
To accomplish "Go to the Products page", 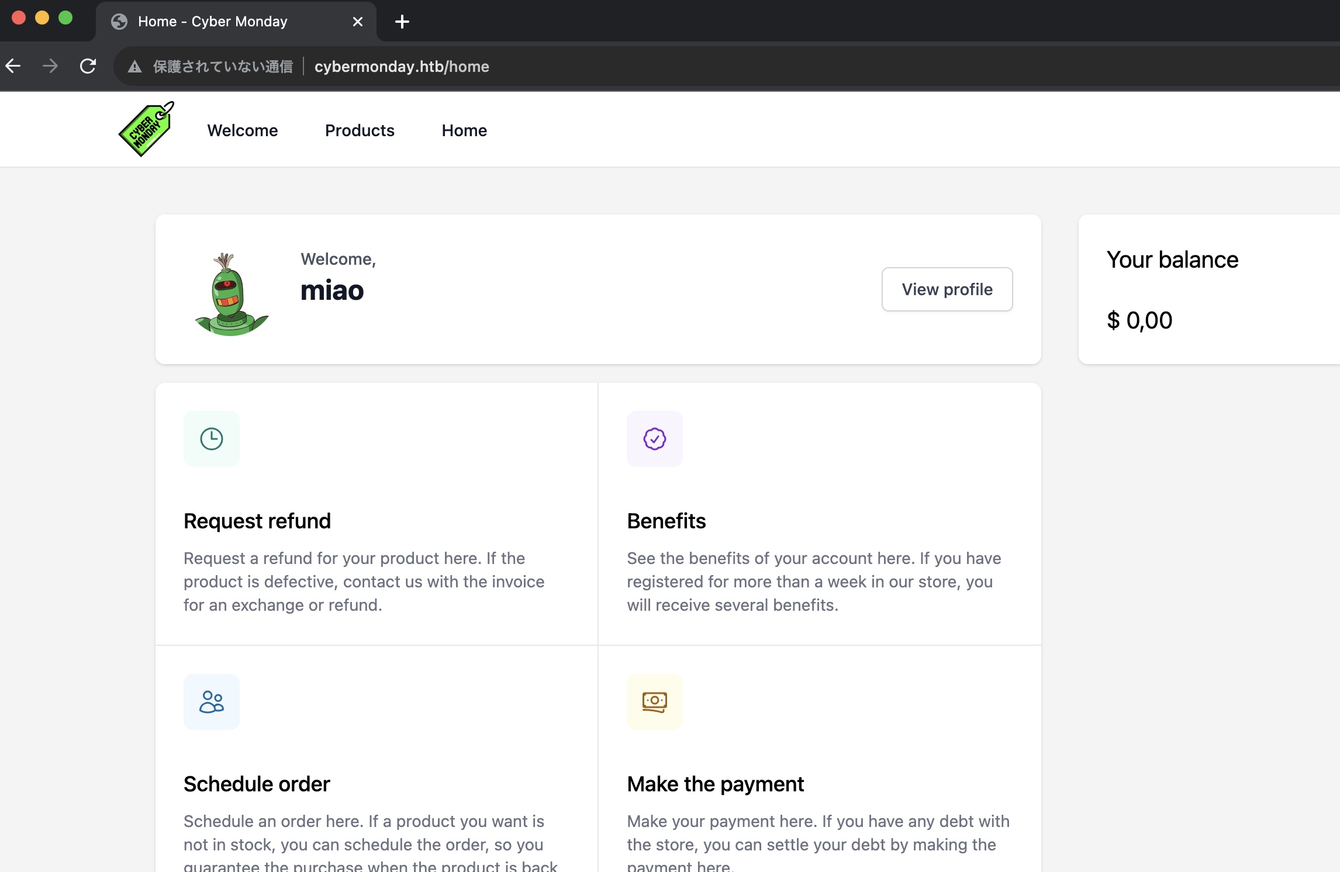I will pos(360,130).
